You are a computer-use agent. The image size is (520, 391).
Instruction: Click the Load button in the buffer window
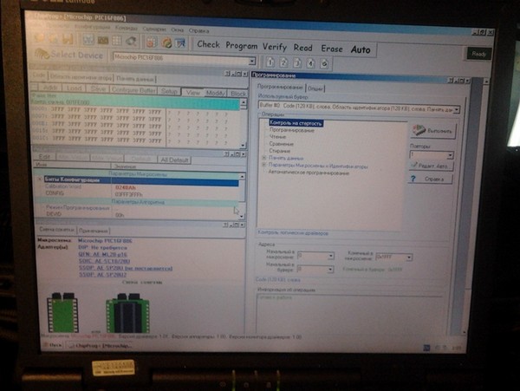point(74,88)
